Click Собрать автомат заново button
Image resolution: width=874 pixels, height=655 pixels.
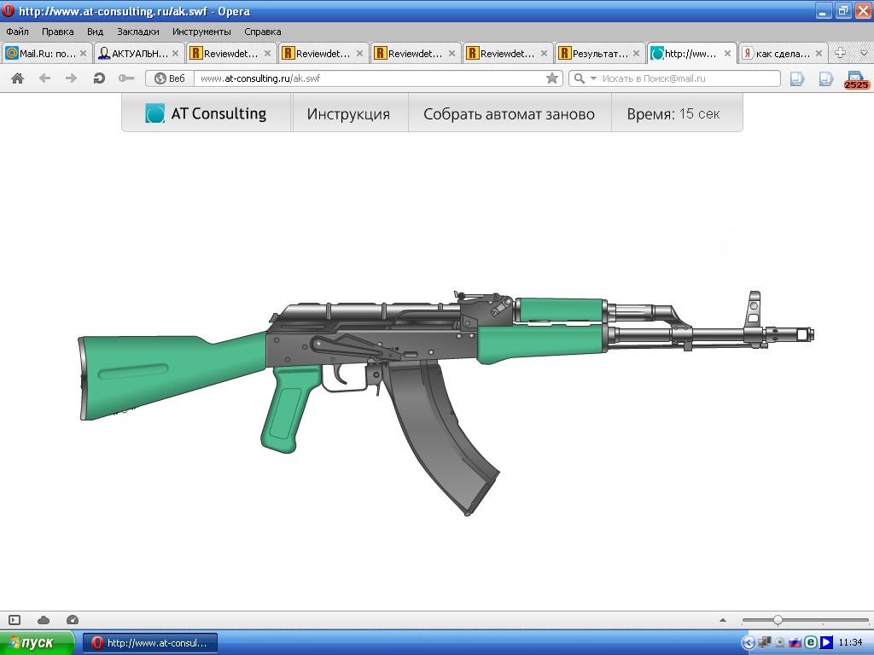[x=509, y=114]
